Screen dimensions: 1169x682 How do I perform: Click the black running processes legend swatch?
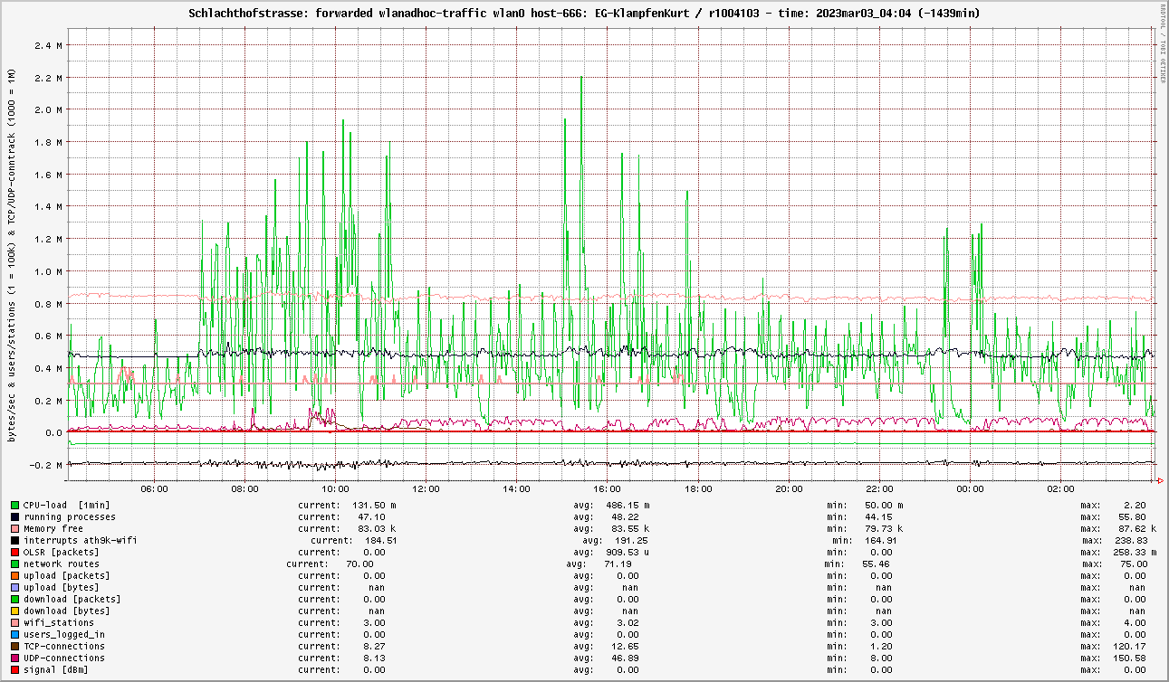tap(15, 517)
